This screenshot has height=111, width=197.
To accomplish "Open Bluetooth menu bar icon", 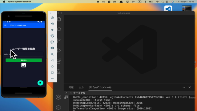I will coord(145,2).
